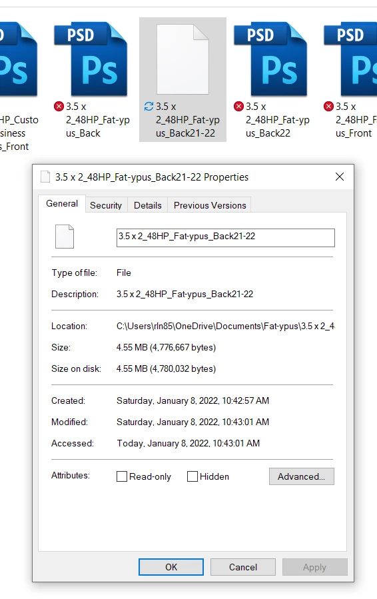Click the file name label us_Back21-22

coord(188,120)
